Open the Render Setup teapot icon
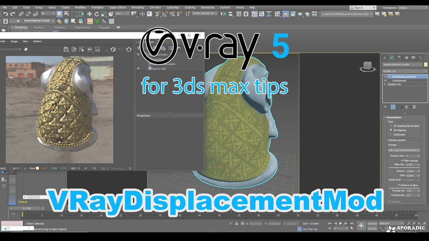Viewport: 429px width, 241px height. click(286, 14)
